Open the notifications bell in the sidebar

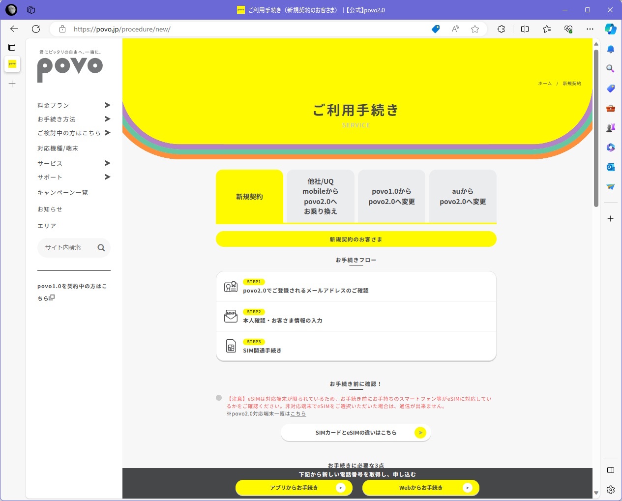click(x=610, y=49)
